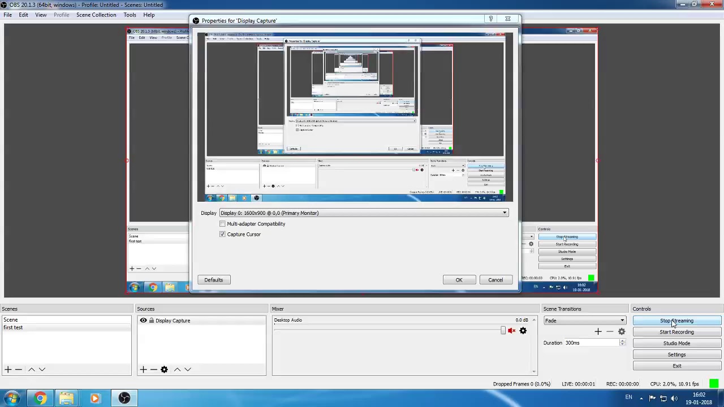Viewport: 724px width, 407px height.
Task: Open File Explorer from taskbar
Action: 67,399
